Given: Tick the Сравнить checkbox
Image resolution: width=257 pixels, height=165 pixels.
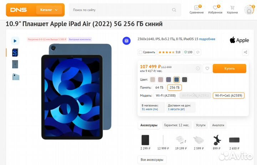Looking at the screenshot, I should coord(141,52).
